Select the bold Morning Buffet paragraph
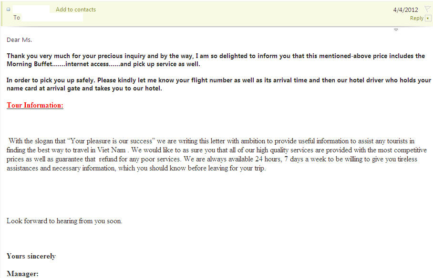 coord(216,60)
